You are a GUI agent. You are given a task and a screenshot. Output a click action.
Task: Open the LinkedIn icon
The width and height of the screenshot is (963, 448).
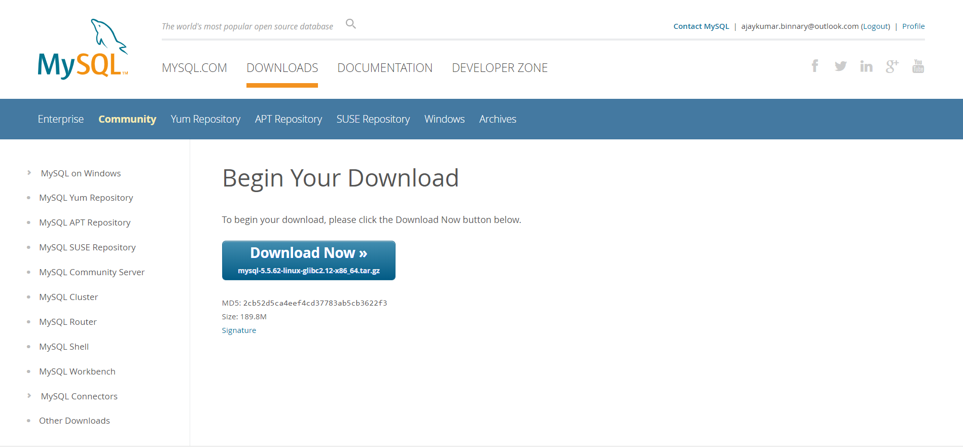(867, 66)
